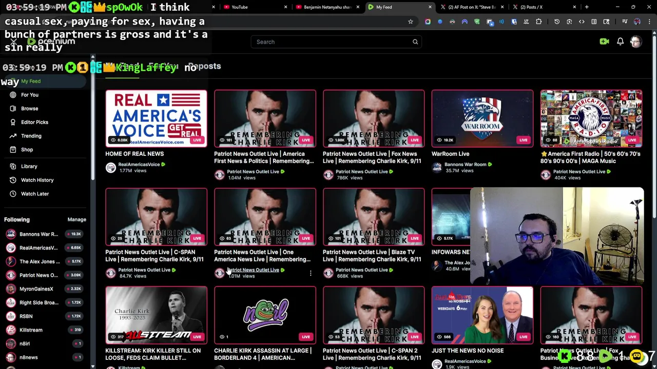Screen dimensions: 657x369
Task: Bookmark this page with the star icon
Action: 410,22
